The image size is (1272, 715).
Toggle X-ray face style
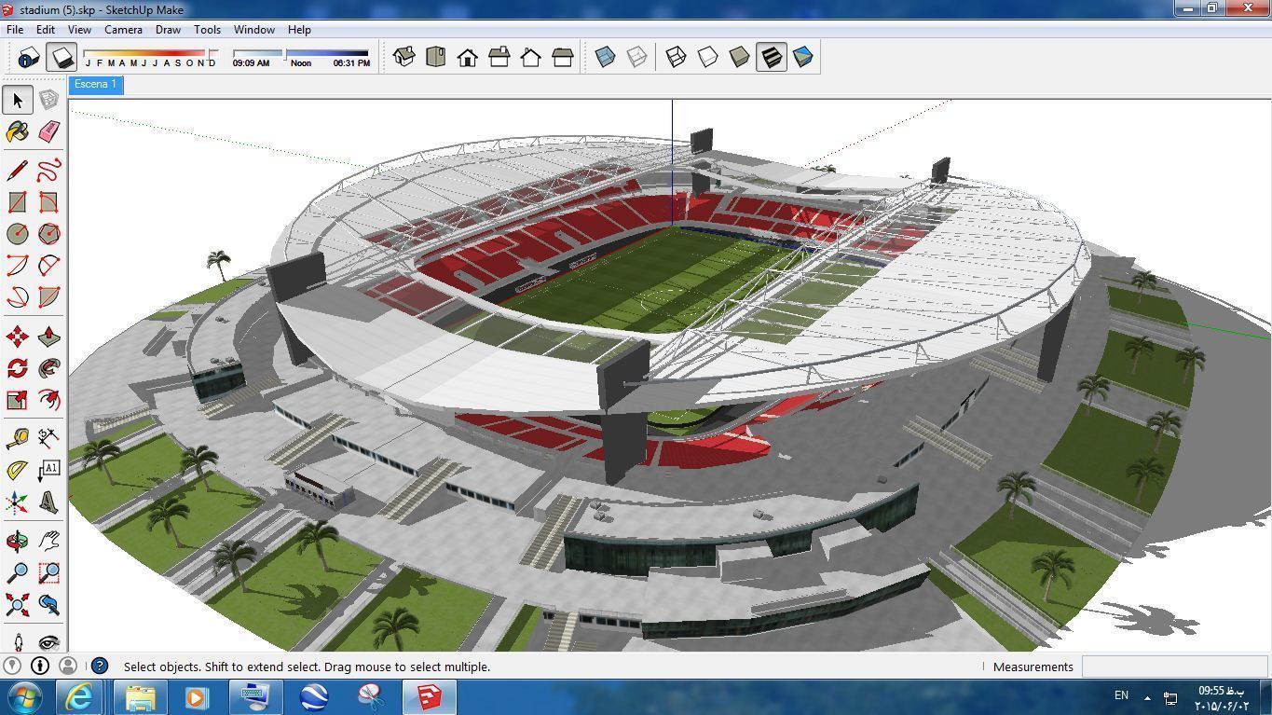coord(605,57)
